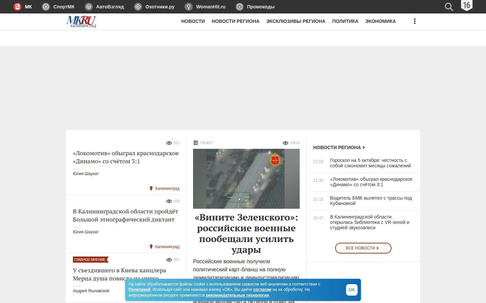
Task: Click the СпортМК soccer ball icon
Action: pos(46,7)
